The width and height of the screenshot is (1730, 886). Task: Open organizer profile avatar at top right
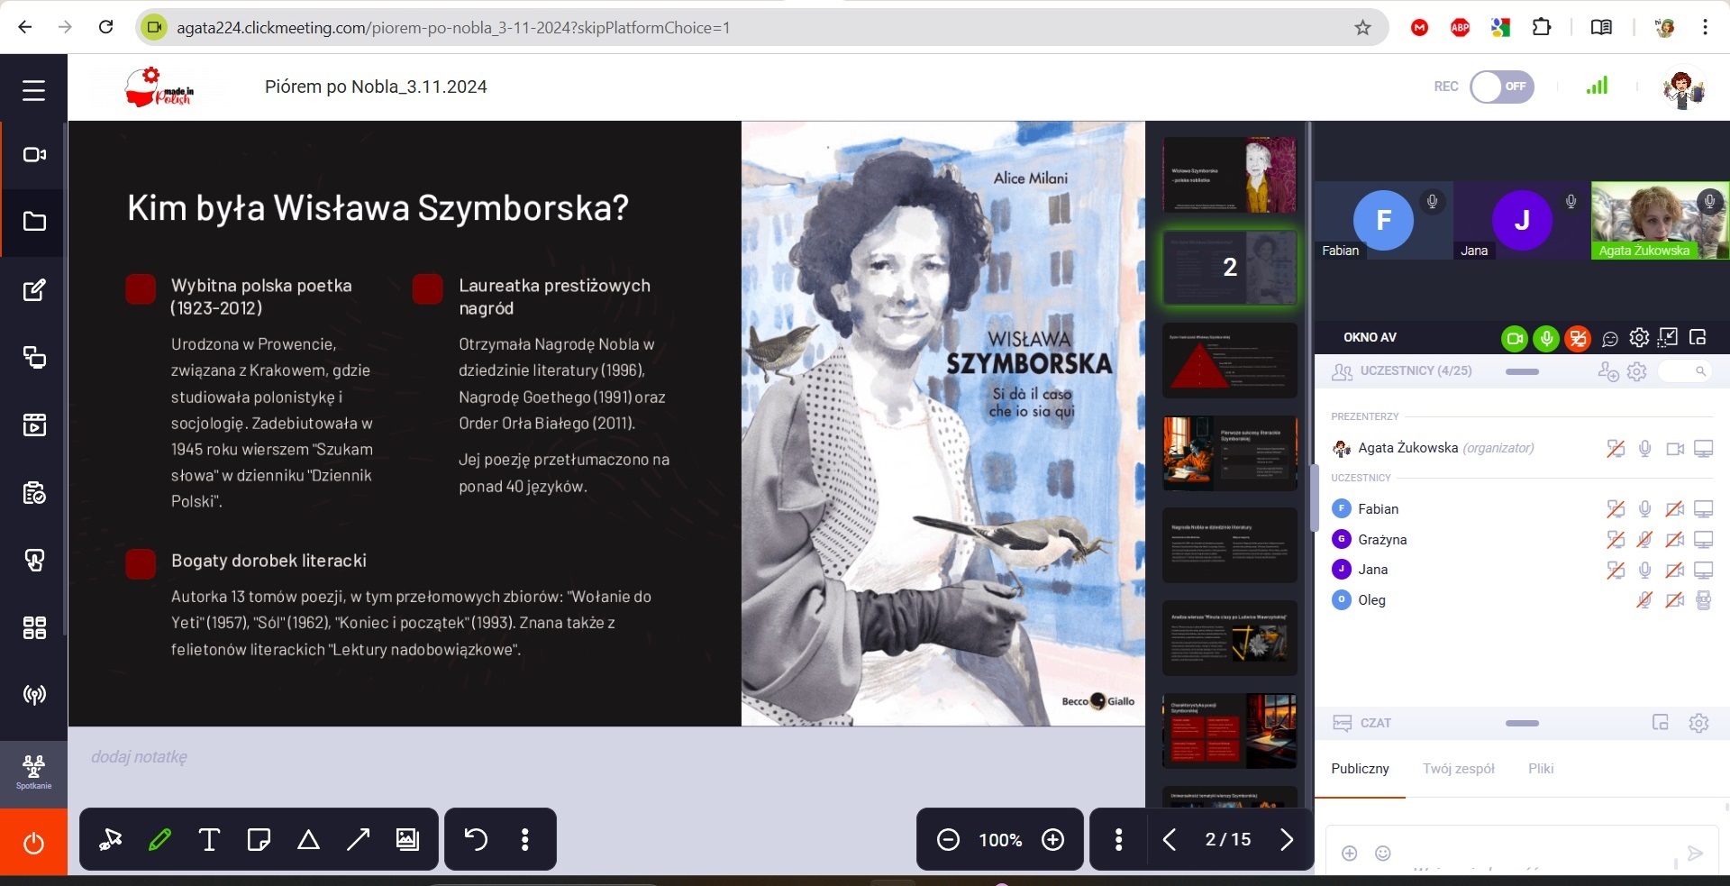tap(1682, 87)
